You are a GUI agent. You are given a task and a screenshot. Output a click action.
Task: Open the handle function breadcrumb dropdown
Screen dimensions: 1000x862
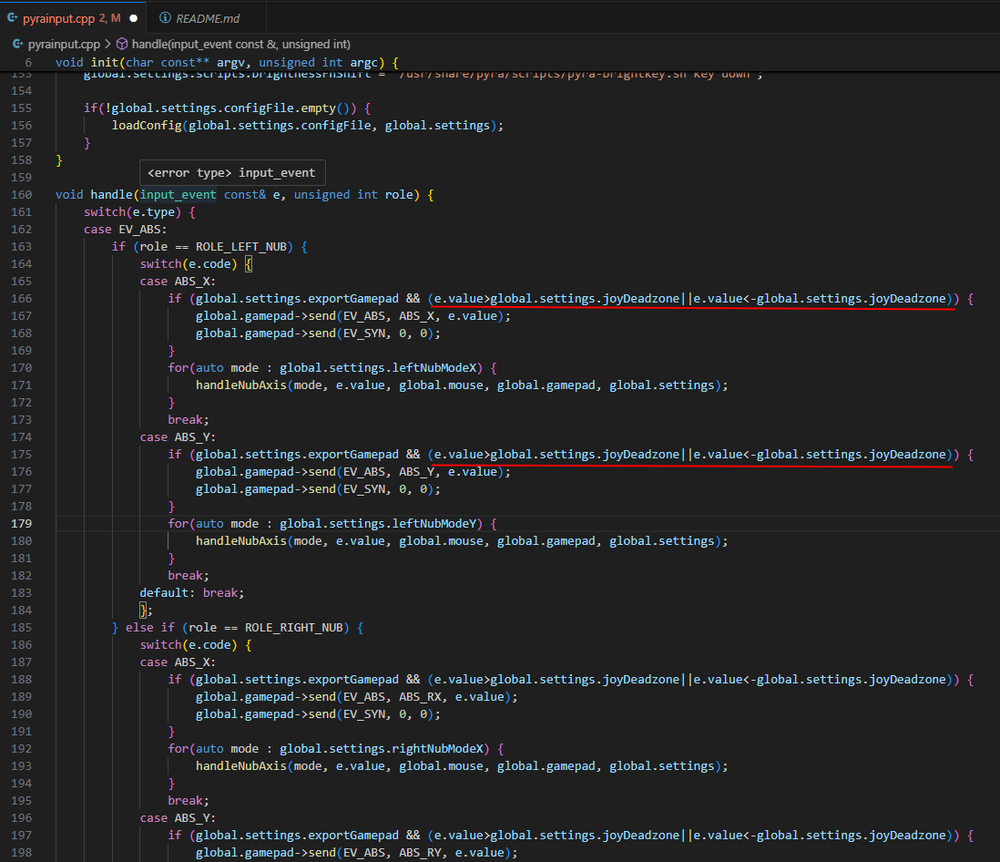pyautogui.click(x=240, y=44)
